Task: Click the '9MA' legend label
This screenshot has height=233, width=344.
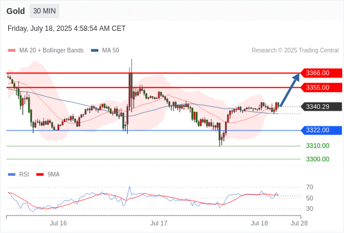Action: tap(54, 175)
